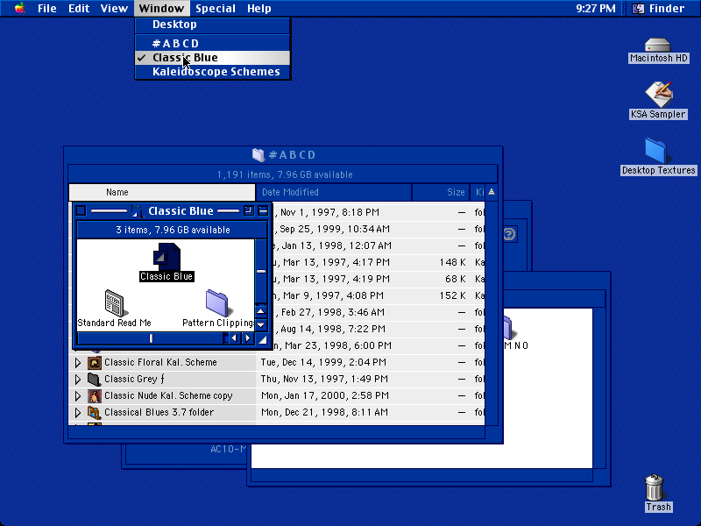The height and width of the screenshot is (526, 701).
Task: Select the Classic Grey ƒ row name
Action: pyautogui.click(x=135, y=380)
